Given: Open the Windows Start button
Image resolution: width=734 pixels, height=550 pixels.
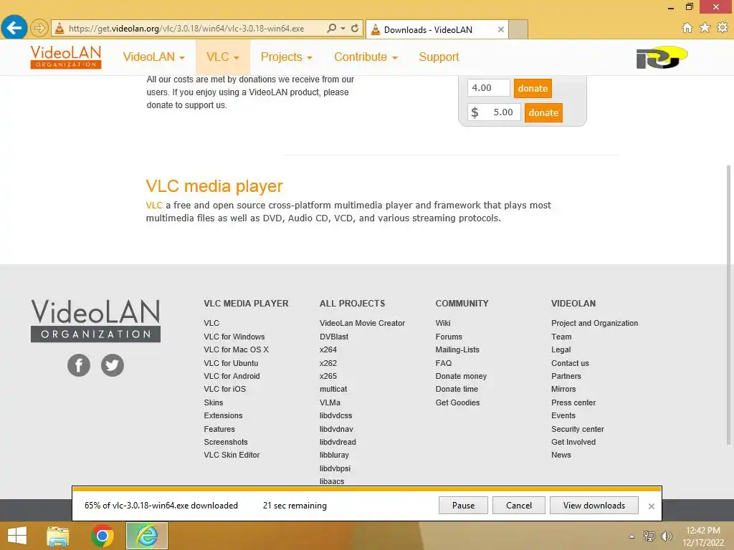Looking at the screenshot, I should point(17,536).
